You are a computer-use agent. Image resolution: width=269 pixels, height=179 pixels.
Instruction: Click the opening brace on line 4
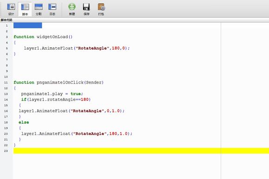point(15,43)
